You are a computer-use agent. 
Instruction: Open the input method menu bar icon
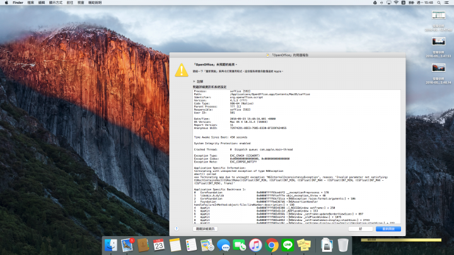(404, 3)
